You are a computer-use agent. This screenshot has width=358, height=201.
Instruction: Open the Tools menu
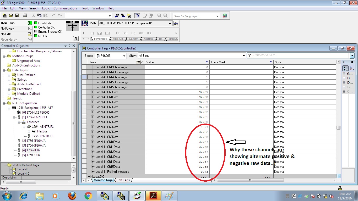(x=85, y=8)
